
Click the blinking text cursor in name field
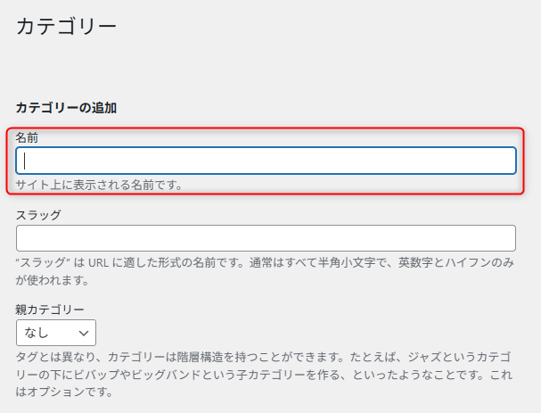click(24, 161)
